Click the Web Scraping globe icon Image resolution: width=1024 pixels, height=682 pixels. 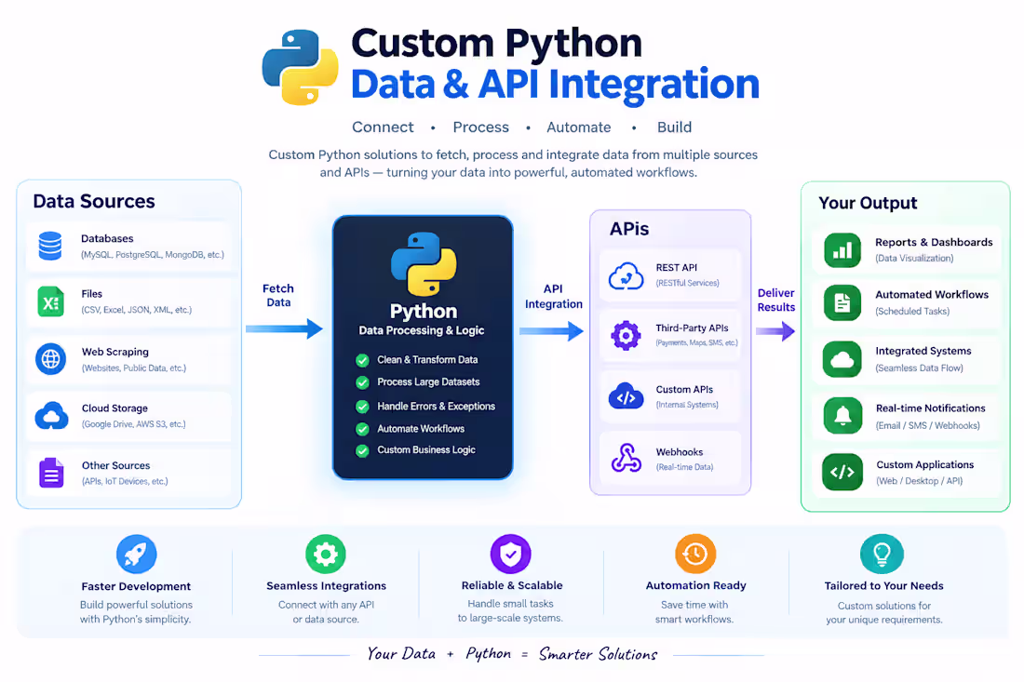click(x=51, y=359)
